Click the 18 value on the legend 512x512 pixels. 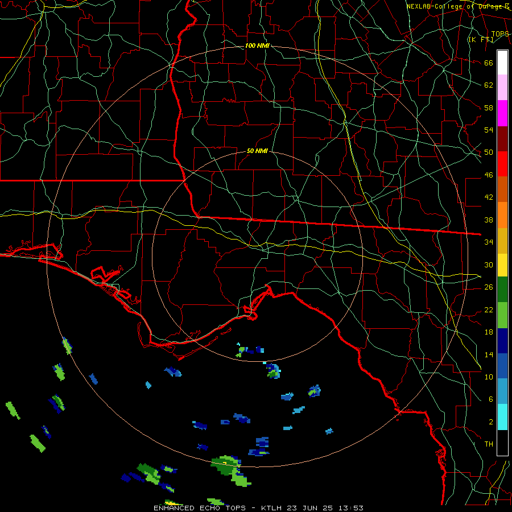click(x=489, y=332)
